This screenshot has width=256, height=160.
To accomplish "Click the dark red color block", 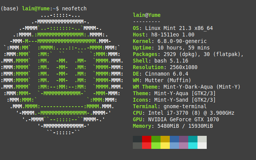I will coord(147,139).
